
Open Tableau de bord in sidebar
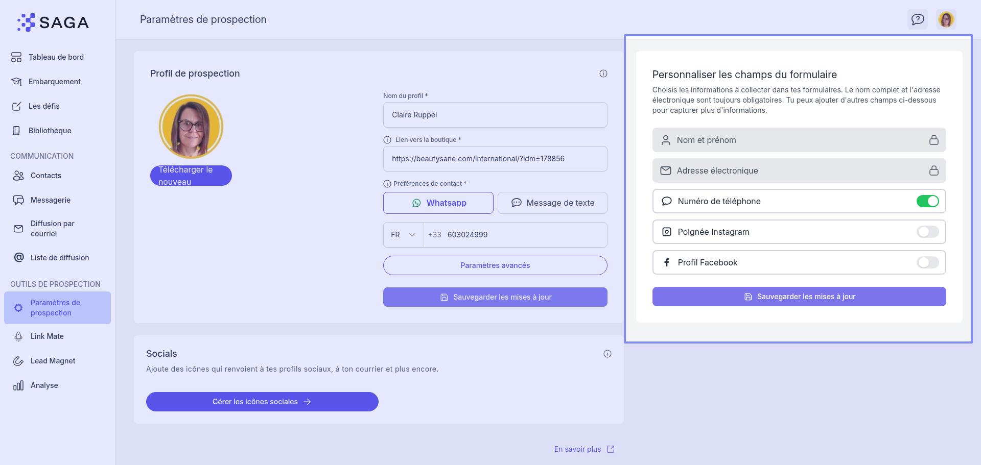56,57
